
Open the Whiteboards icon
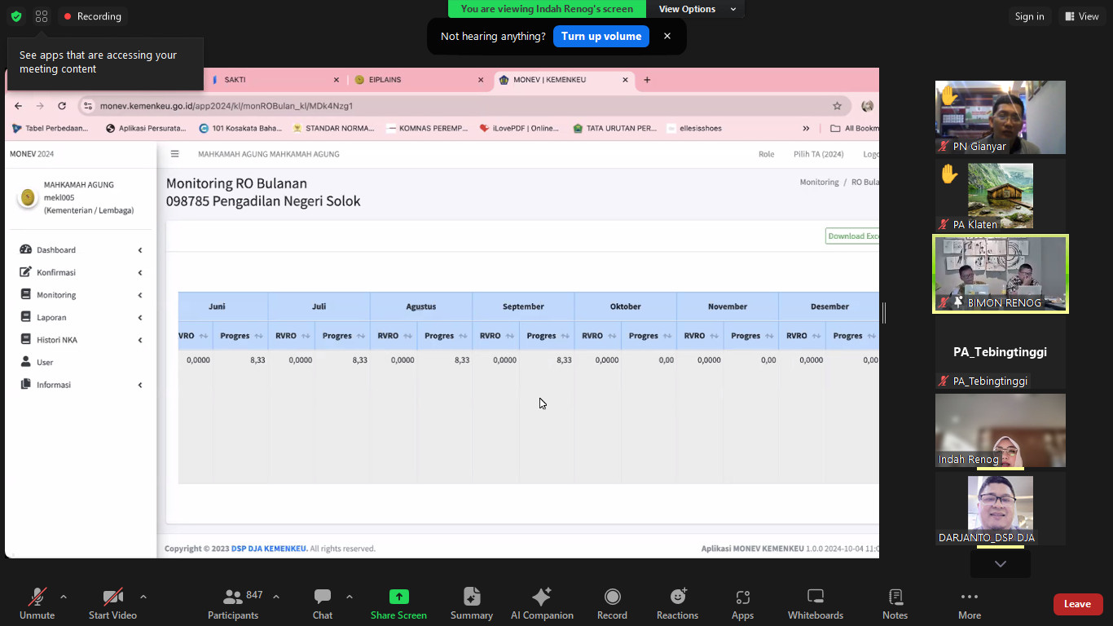tap(815, 597)
